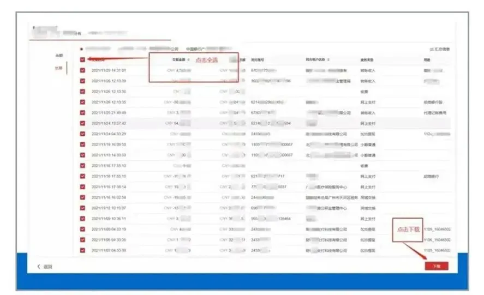Screen dimensions: 484x295
Task: Click 转账收入 in the 2021/11/25 21:49:49 row
Action: (x=368, y=113)
